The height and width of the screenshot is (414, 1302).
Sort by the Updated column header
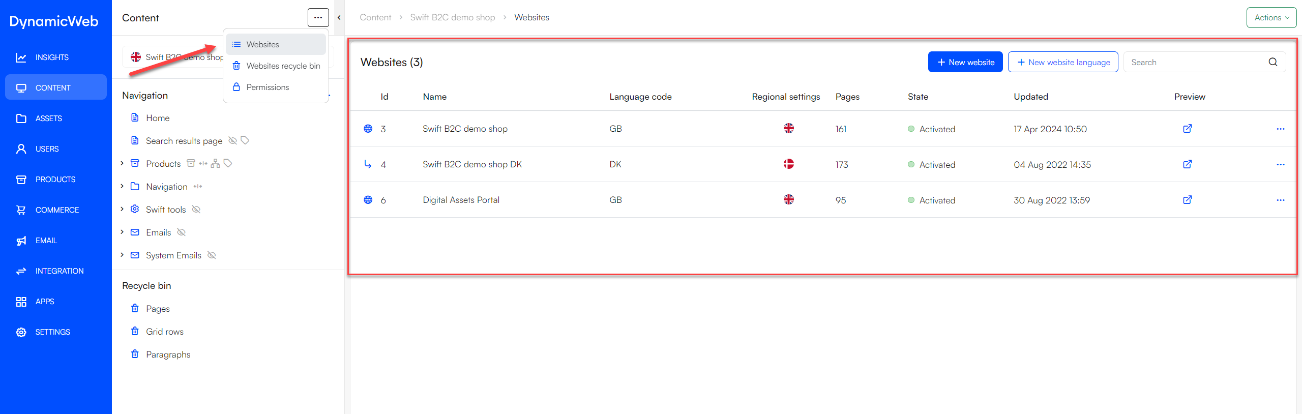coord(1030,97)
